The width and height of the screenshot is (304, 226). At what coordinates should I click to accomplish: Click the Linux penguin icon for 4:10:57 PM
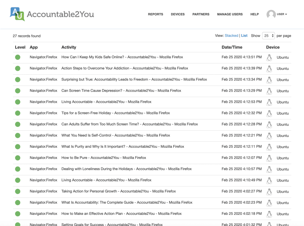coord(269,169)
